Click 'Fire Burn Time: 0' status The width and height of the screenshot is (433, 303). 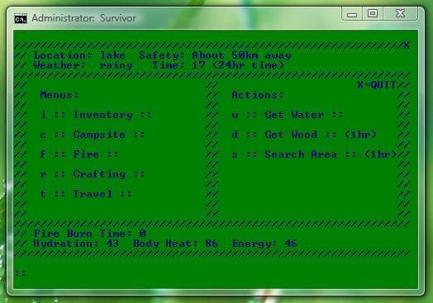point(89,234)
